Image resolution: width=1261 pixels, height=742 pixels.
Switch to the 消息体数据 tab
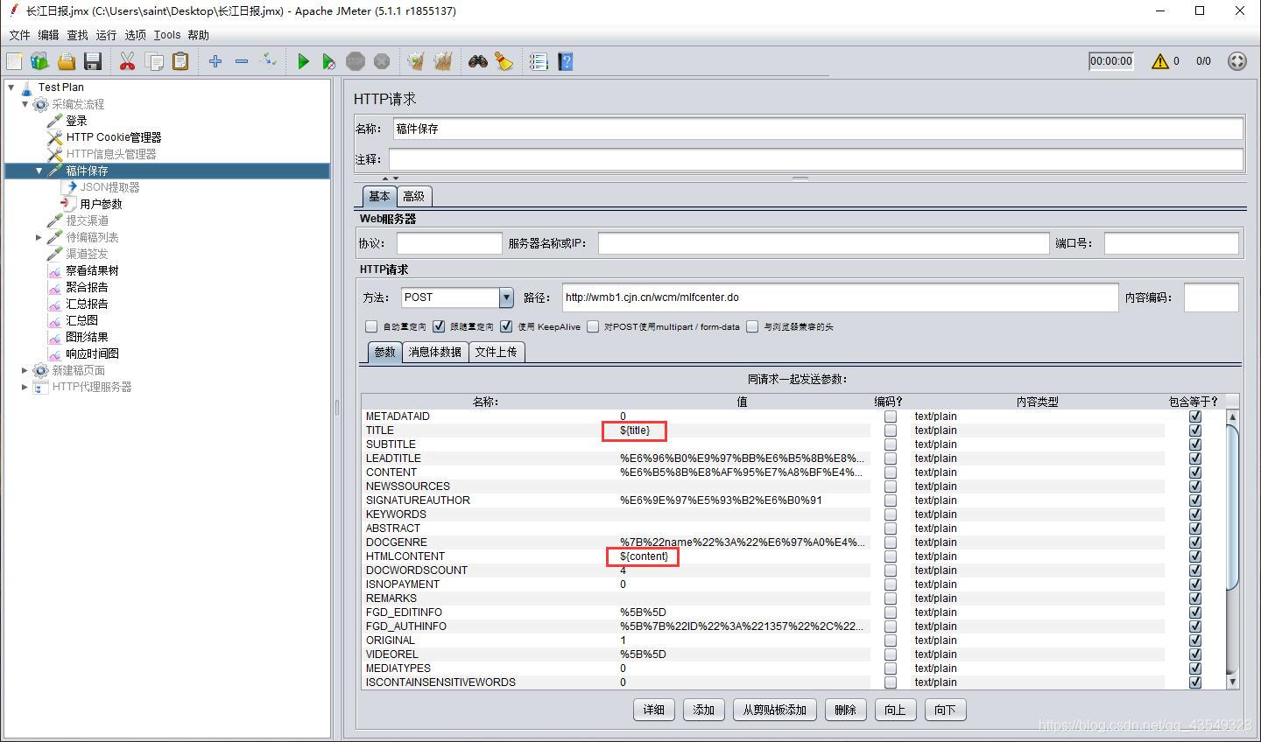click(x=435, y=352)
